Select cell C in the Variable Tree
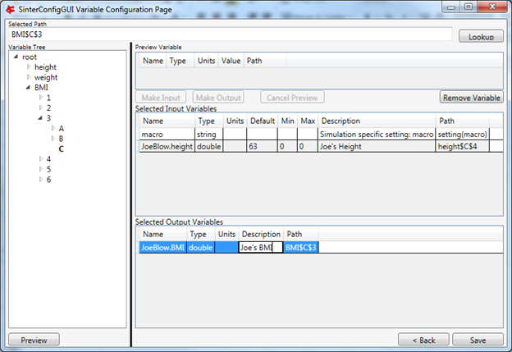The width and height of the screenshot is (512, 352). click(x=62, y=149)
